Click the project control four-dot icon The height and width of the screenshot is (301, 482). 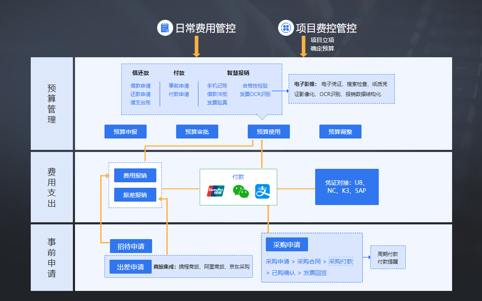click(286, 28)
